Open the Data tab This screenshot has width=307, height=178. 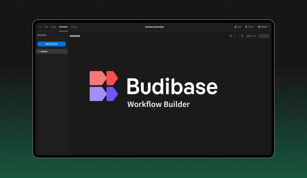click(46, 27)
